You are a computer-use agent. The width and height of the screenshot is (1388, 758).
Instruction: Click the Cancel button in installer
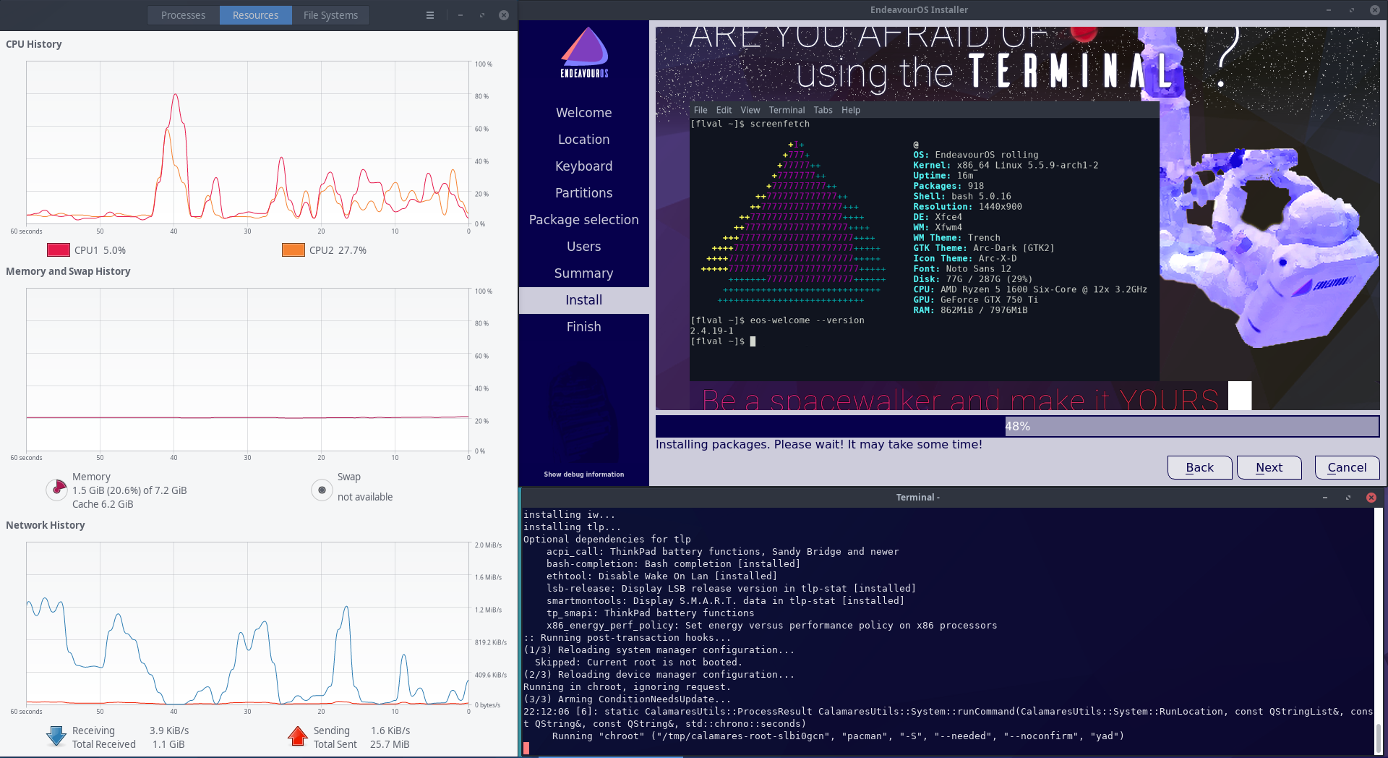coord(1348,467)
